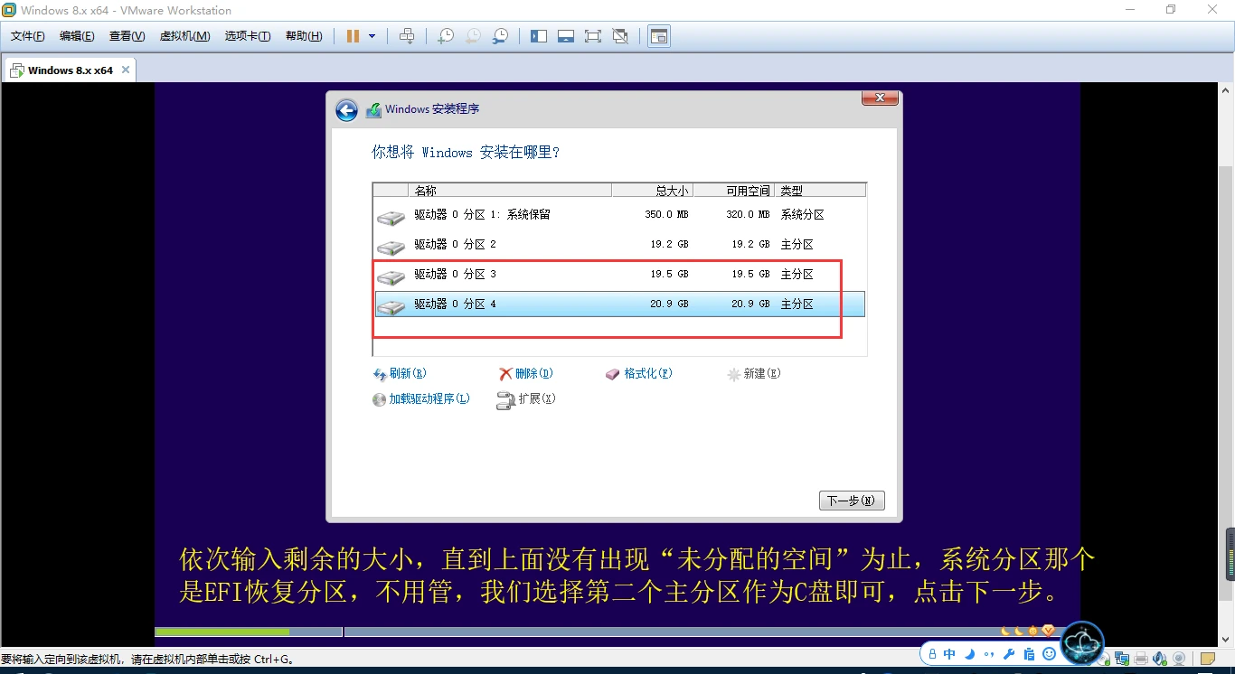Open the 文件(F) menu
Viewport: 1235px width, 674px height.
coord(27,36)
